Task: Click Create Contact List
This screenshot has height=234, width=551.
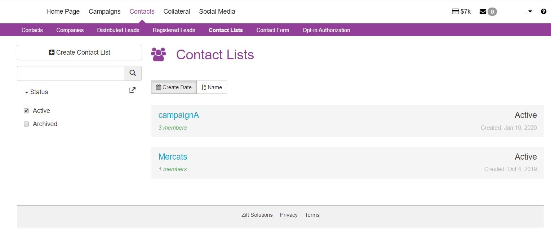Action: click(79, 52)
